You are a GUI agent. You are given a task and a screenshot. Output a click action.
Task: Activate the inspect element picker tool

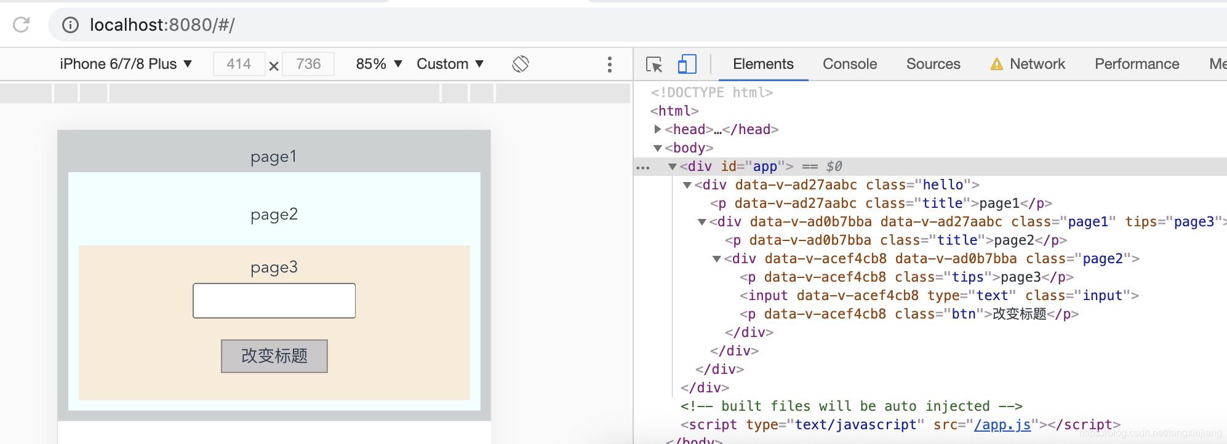pyautogui.click(x=653, y=64)
